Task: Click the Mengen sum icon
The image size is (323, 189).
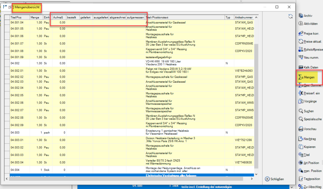Action: click(301, 77)
